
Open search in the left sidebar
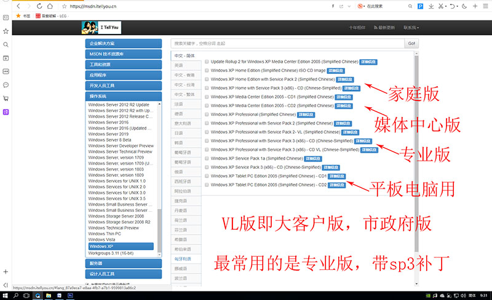pos(6,44)
